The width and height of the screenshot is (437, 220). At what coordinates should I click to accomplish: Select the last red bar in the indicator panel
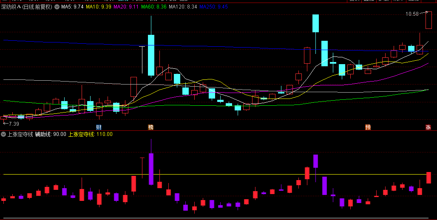pyautogui.click(x=428, y=178)
